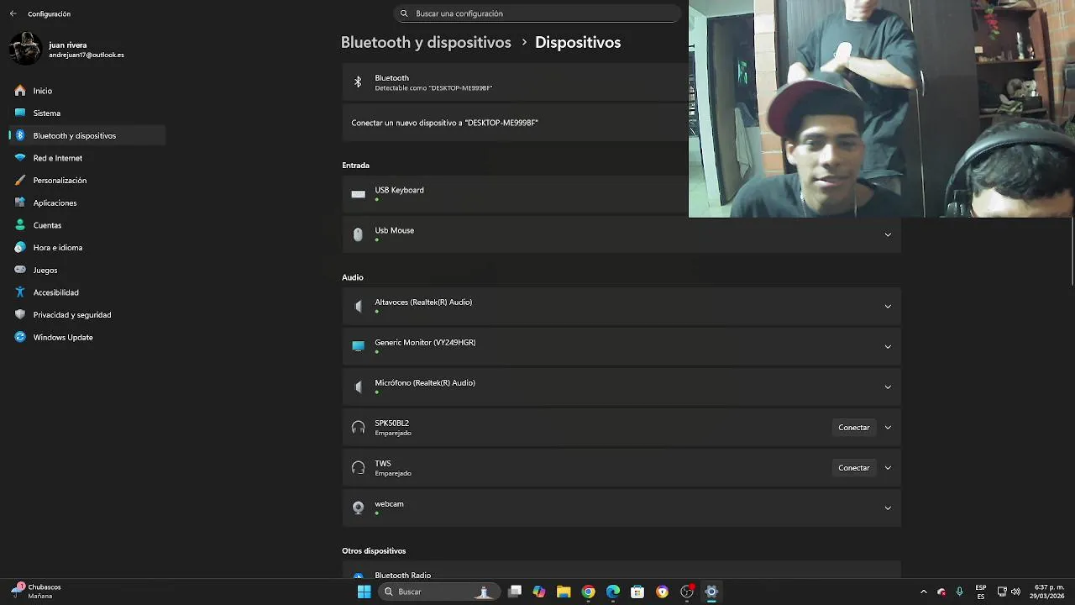Viewport: 1075px width, 605px height.
Task: Click the microphone tray icon
Action: pyautogui.click(x=959, y=592)
